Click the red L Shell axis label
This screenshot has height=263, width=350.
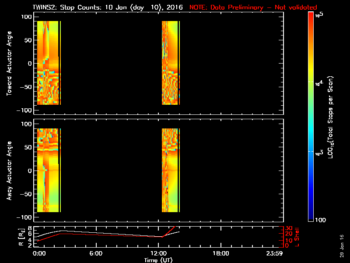[x=297, y=237]
